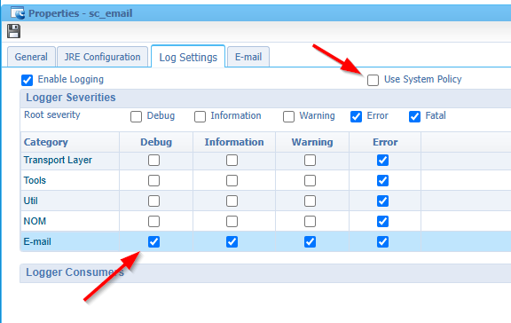Uncheck Root severity Error checkbox

tap(356, 116)
